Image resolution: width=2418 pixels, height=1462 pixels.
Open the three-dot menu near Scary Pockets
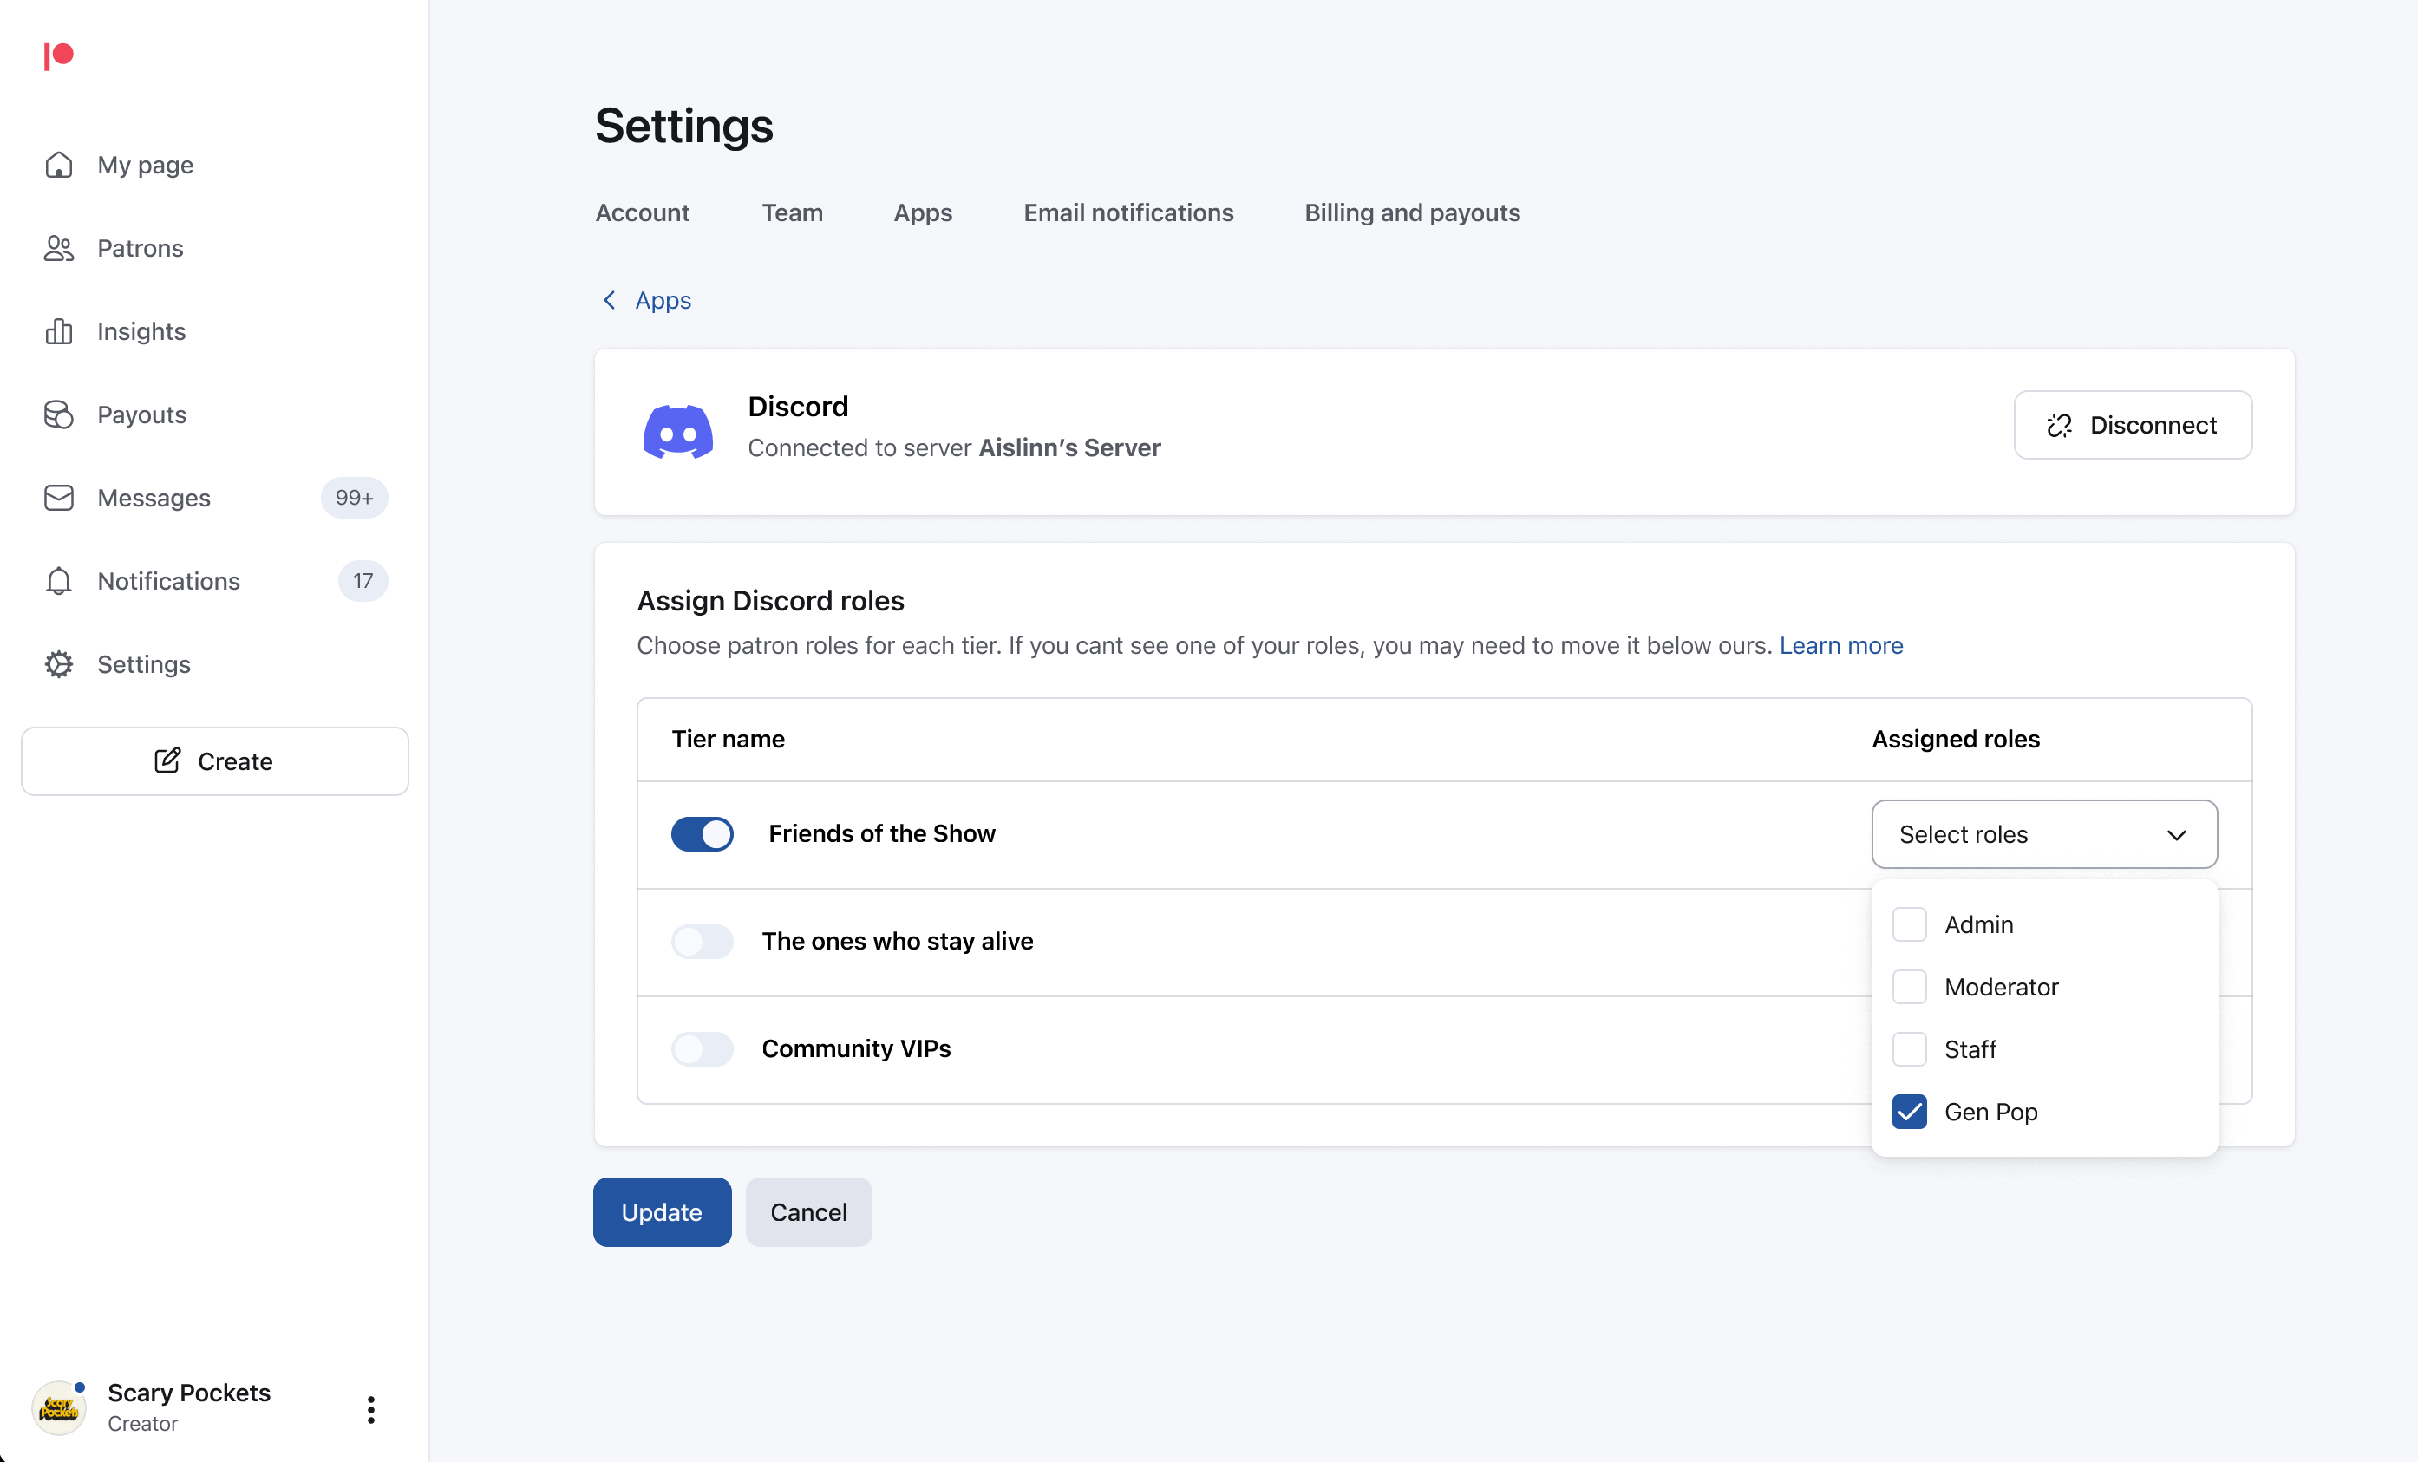coord(370,1408)
